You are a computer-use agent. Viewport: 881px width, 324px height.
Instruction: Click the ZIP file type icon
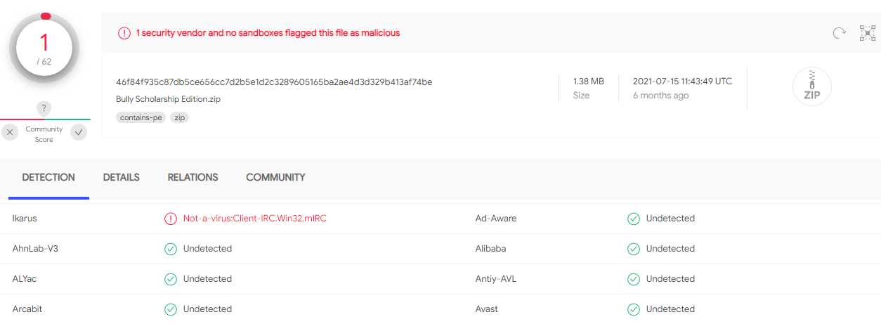coord(811,88)
